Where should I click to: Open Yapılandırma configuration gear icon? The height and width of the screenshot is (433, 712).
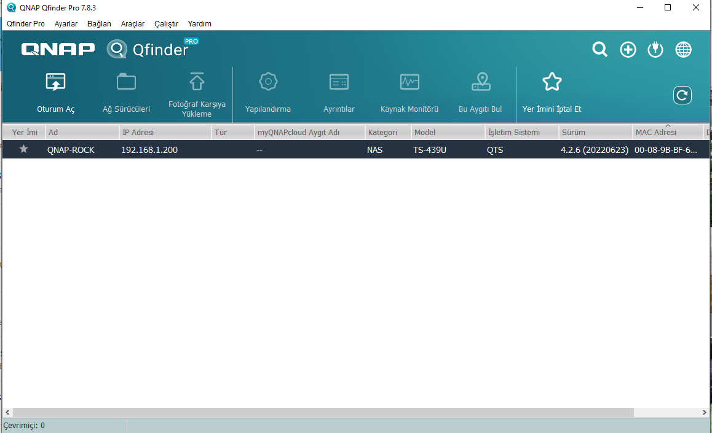[268, 82]
